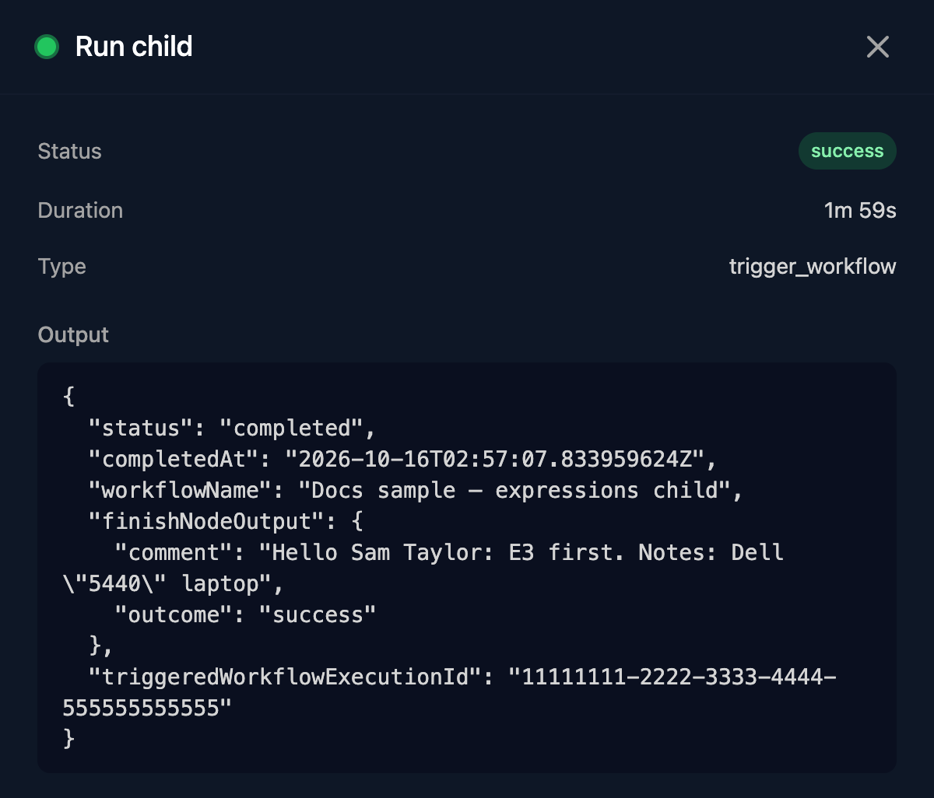Image resolution: width=934 pixels, height=798 pixels.
Task: Close the Run child details panel
Action: tap(877, 47)
